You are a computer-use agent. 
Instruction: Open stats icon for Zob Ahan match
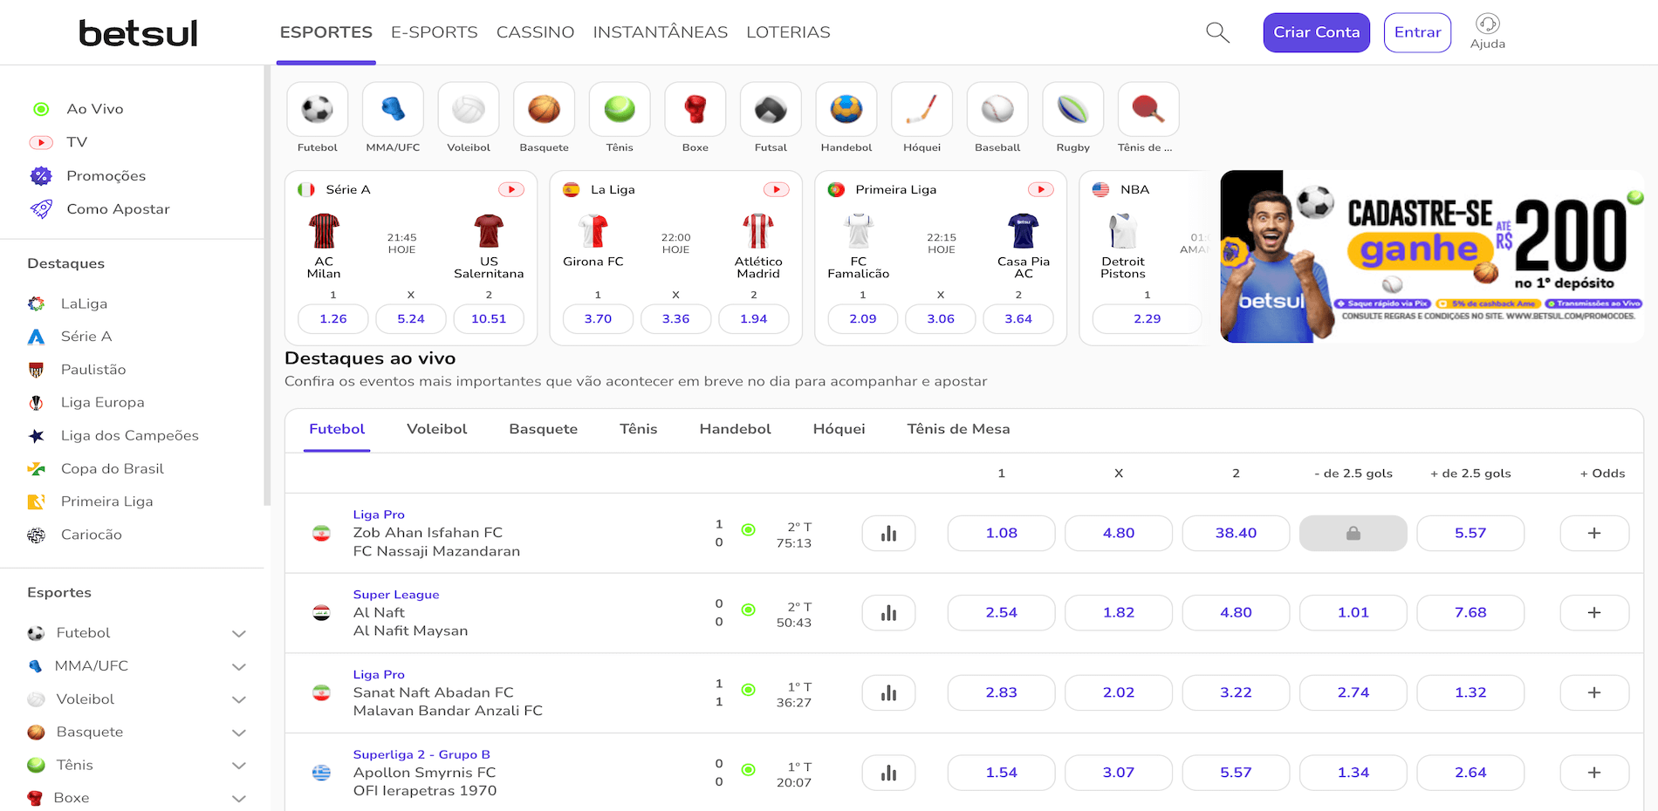click(x=888, y=534)
